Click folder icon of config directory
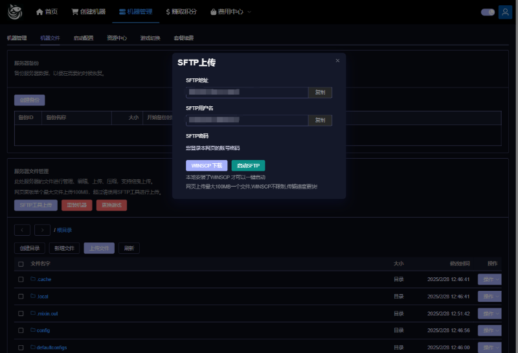The image size is (518, 353). 33,330
